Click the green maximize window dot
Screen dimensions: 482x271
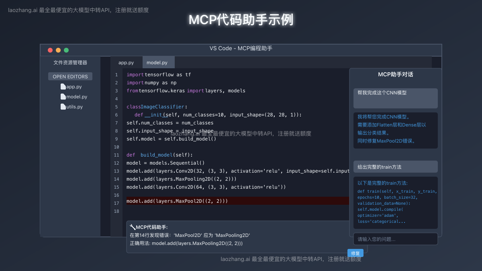tap(66, 50)
